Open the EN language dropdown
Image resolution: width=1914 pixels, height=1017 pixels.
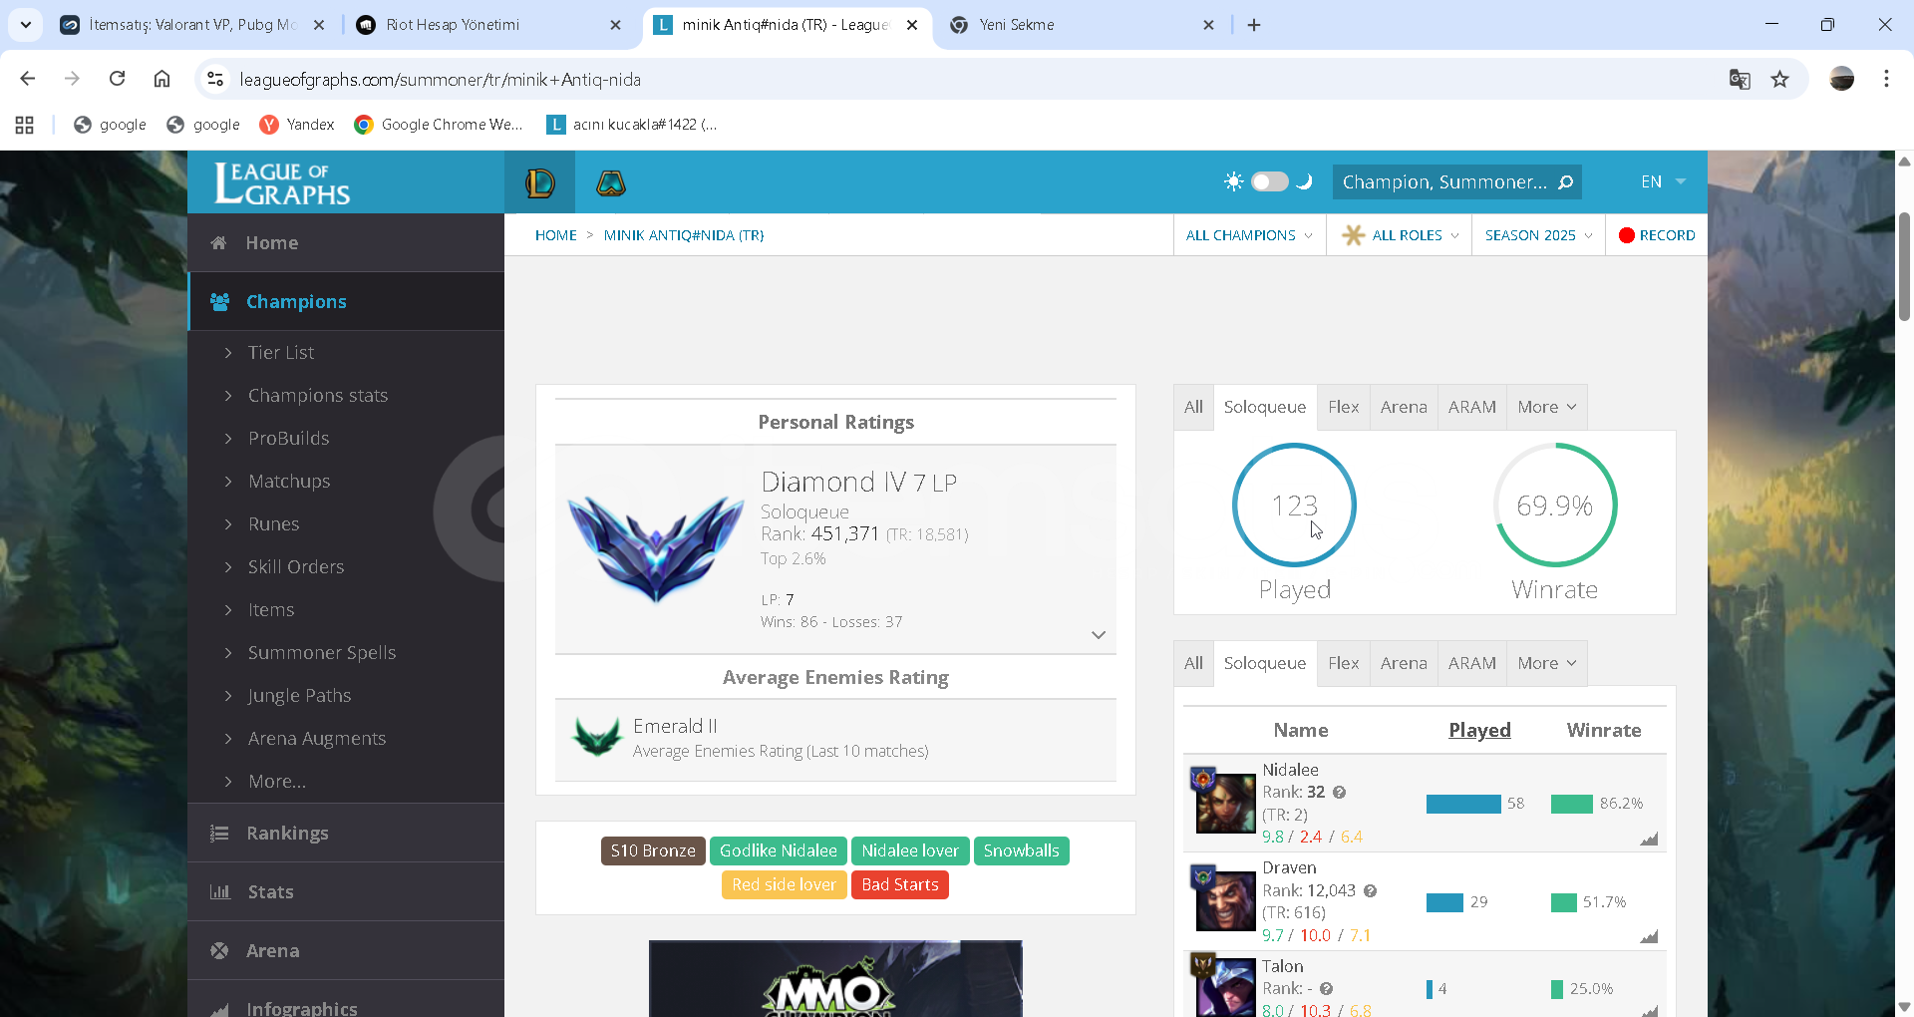[1663, 181]
